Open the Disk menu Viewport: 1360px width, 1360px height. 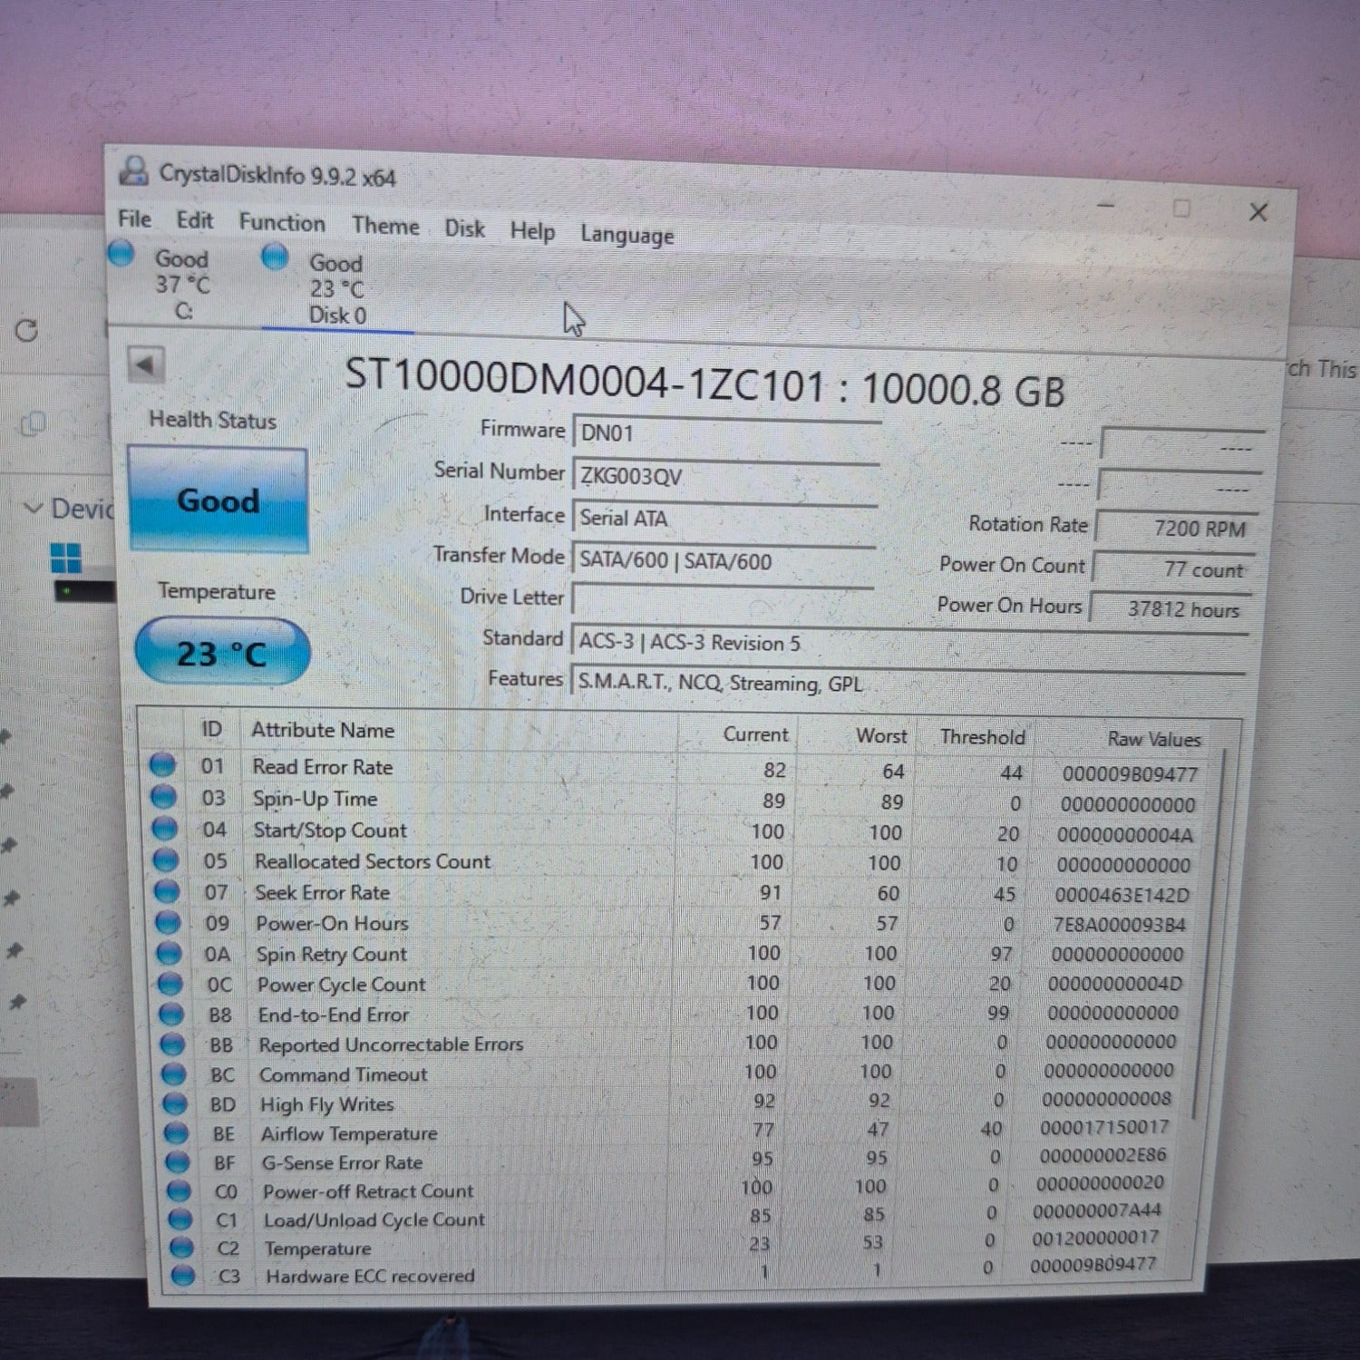point(464,228)
